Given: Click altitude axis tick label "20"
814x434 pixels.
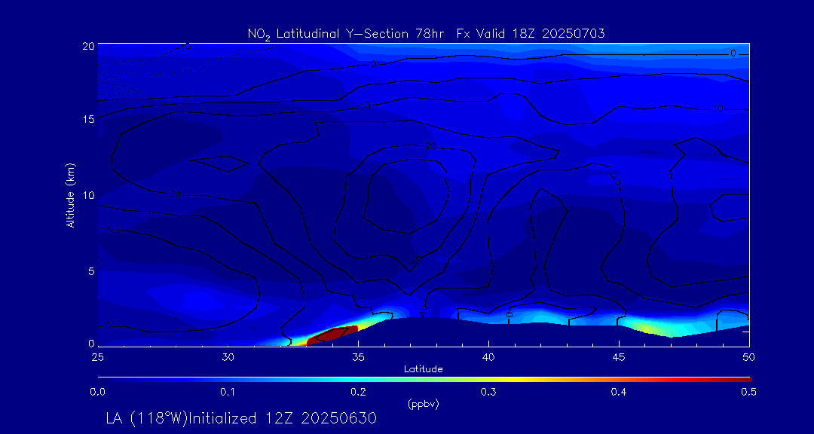Looking at the screenshot, I should coord(89,46).
